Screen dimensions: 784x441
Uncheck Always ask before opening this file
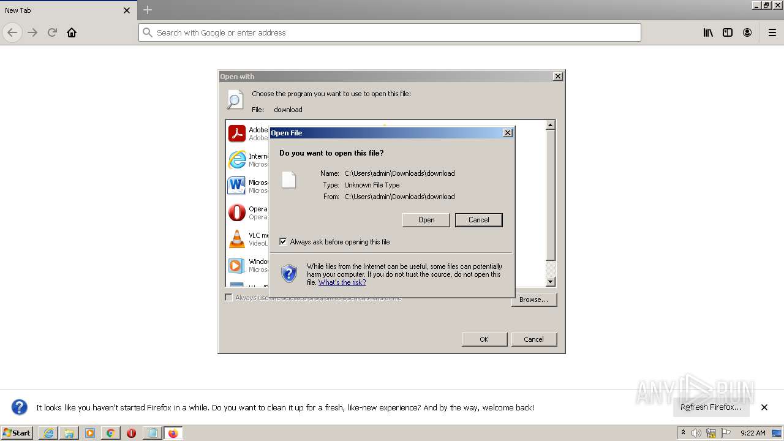[x=283, y=242]
